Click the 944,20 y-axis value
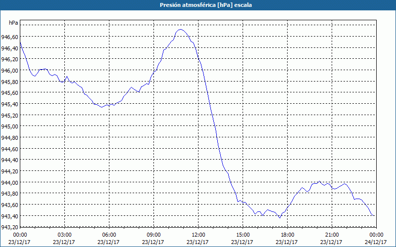Screen dimensions: 396x247 (x=9, y=171)
